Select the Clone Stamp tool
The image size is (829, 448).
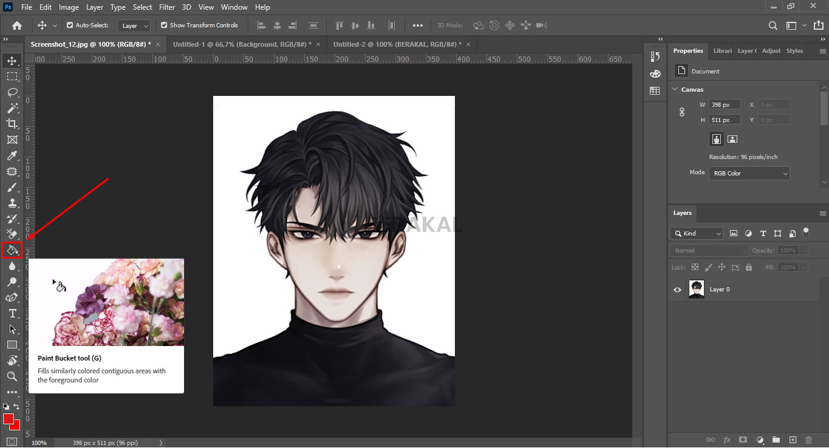point(12,203)
